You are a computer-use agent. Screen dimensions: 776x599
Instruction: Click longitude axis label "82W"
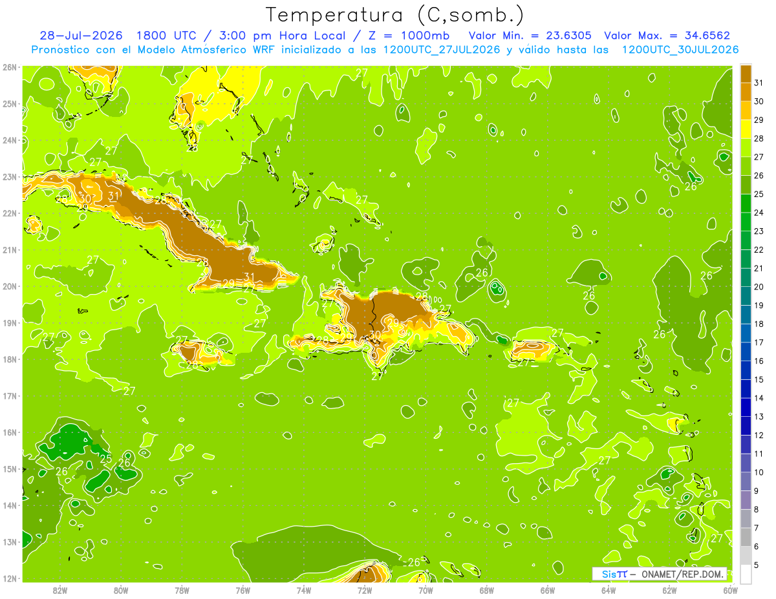(x=60, y=591)
